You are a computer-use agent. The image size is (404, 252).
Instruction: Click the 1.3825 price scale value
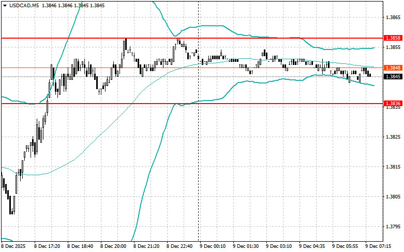point(393,137)
